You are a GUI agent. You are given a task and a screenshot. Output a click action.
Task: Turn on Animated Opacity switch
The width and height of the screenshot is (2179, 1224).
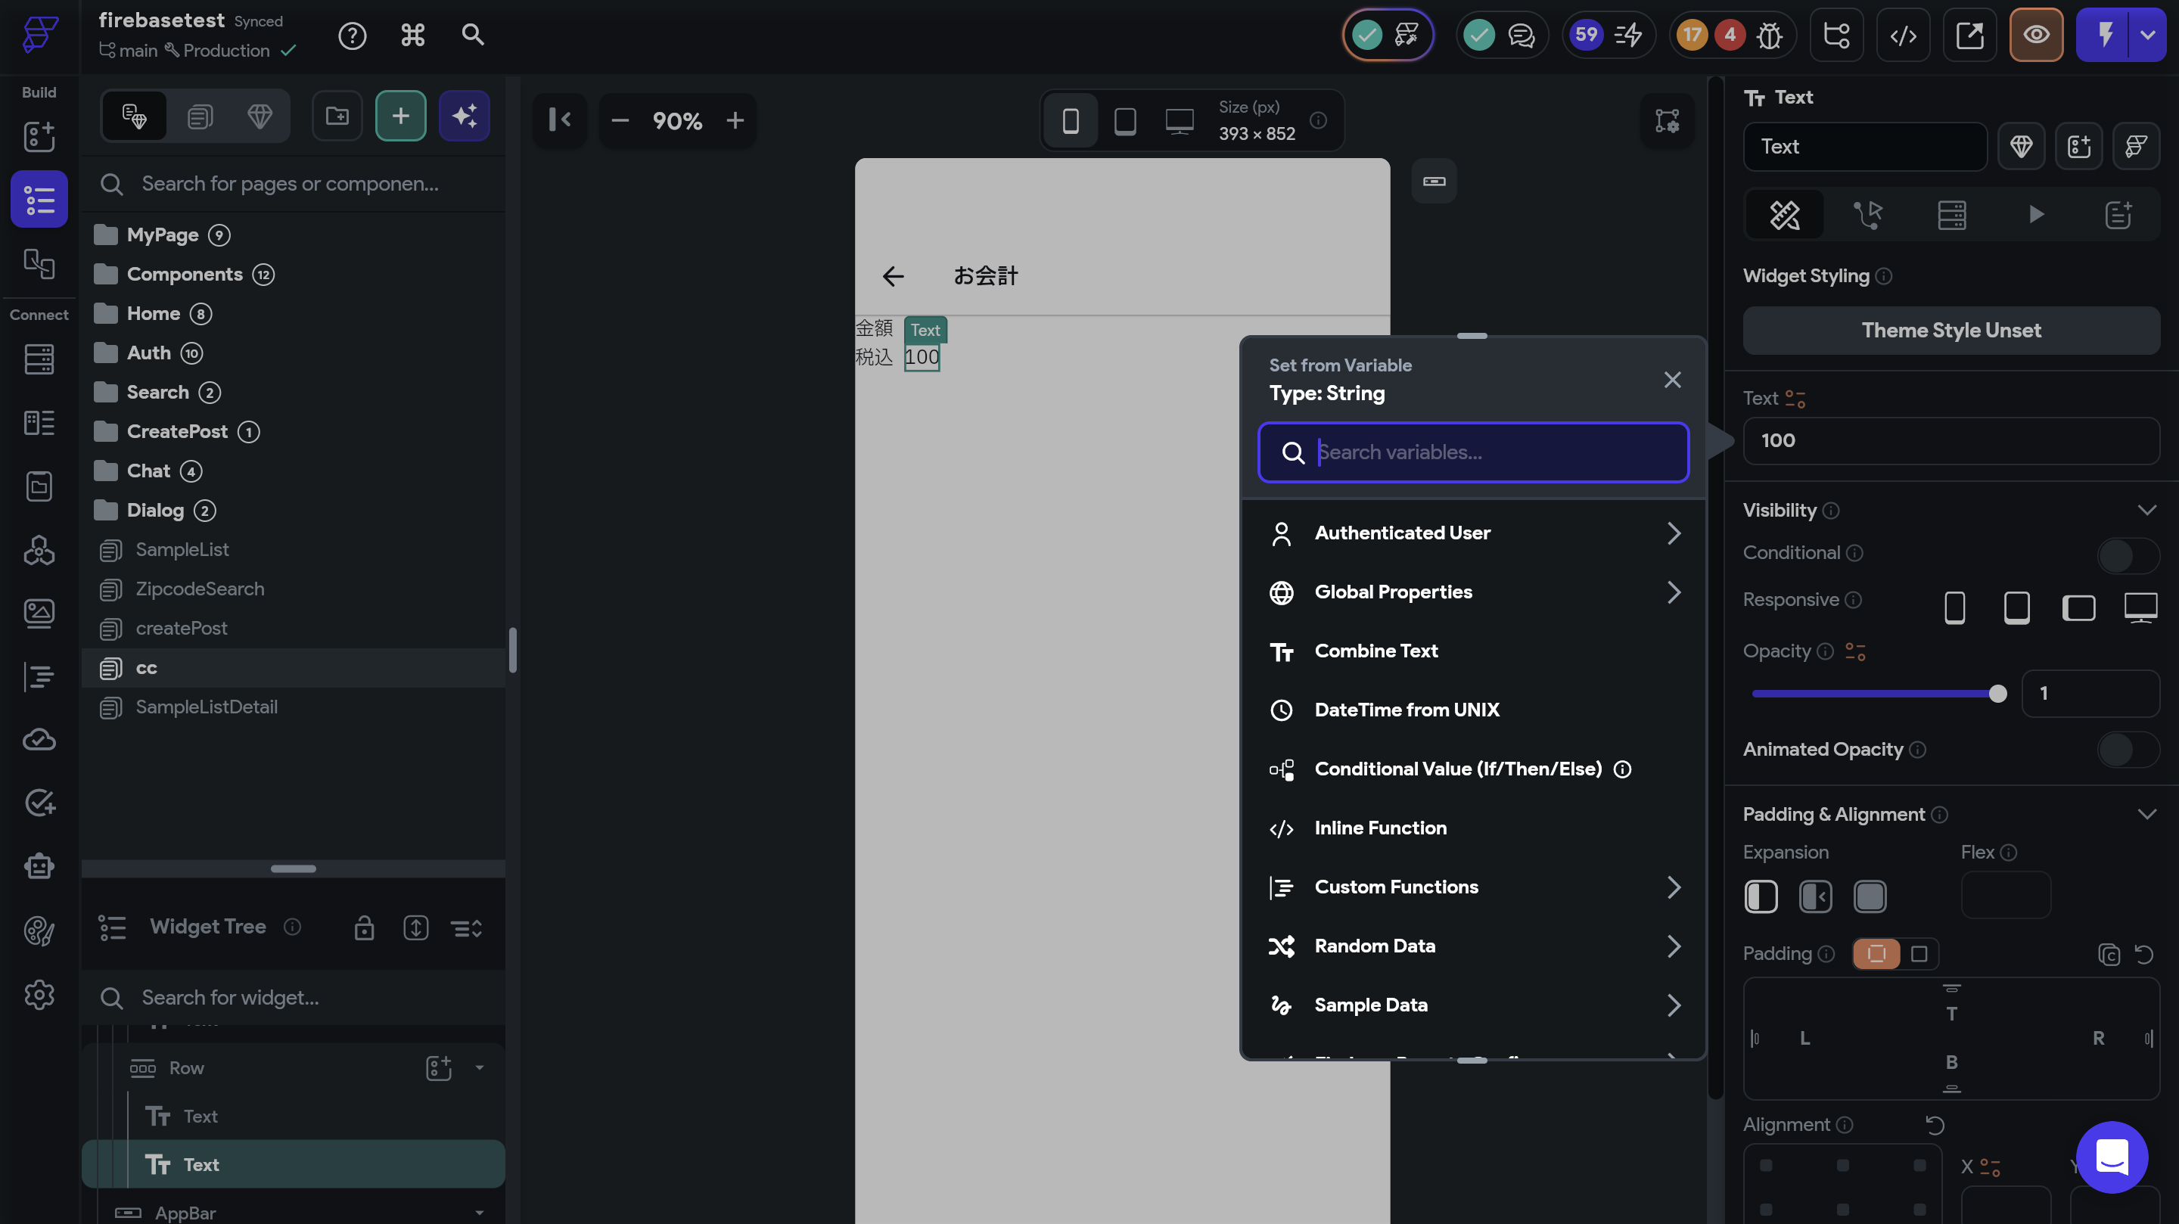(x=2127, y=750)
